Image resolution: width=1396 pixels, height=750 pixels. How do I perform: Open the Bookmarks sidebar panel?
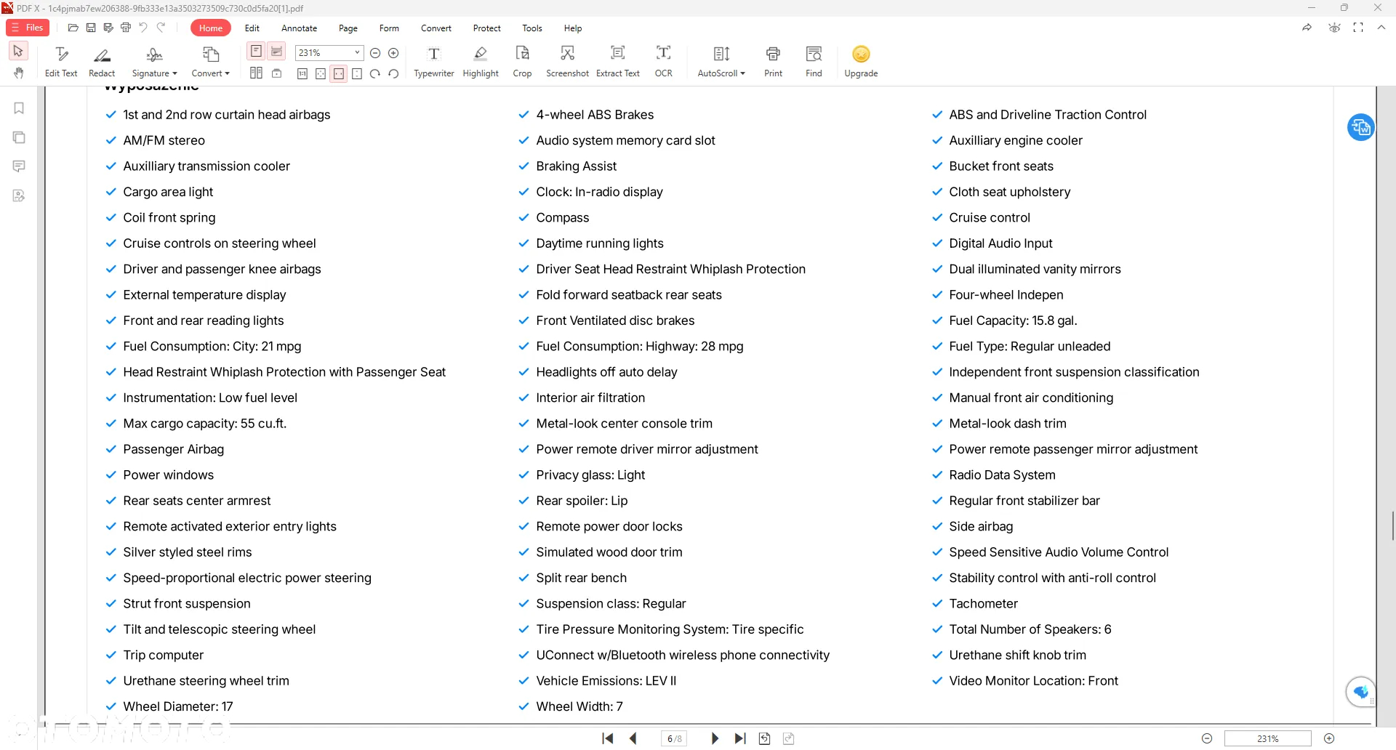coord(19,108)
